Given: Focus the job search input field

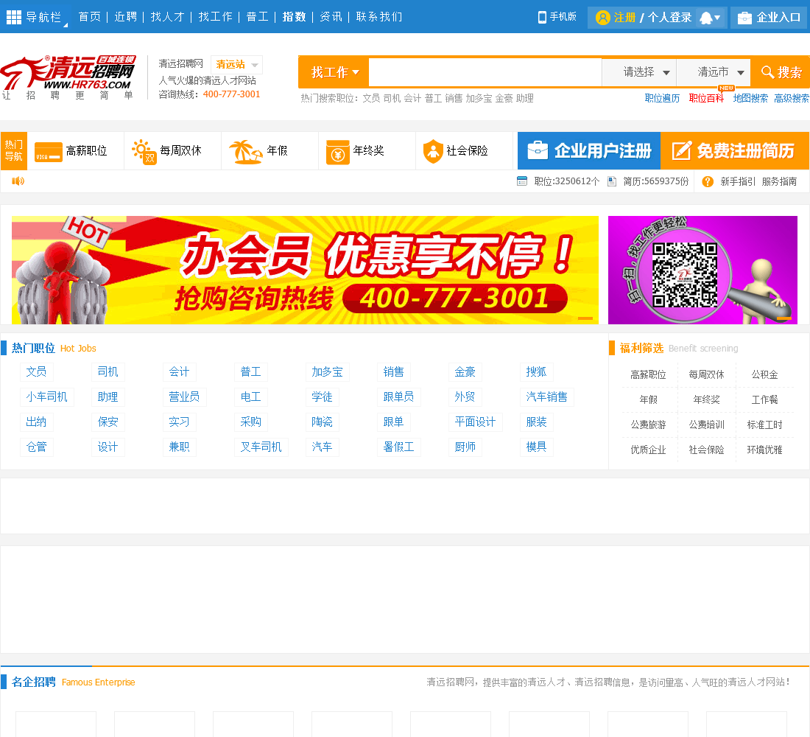Looking at the screenshot, I should [x=485, y=72].
